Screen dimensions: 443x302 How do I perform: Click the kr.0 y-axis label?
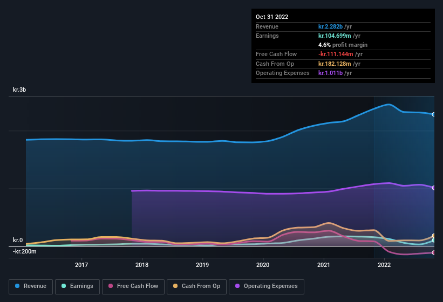[17, 240]
